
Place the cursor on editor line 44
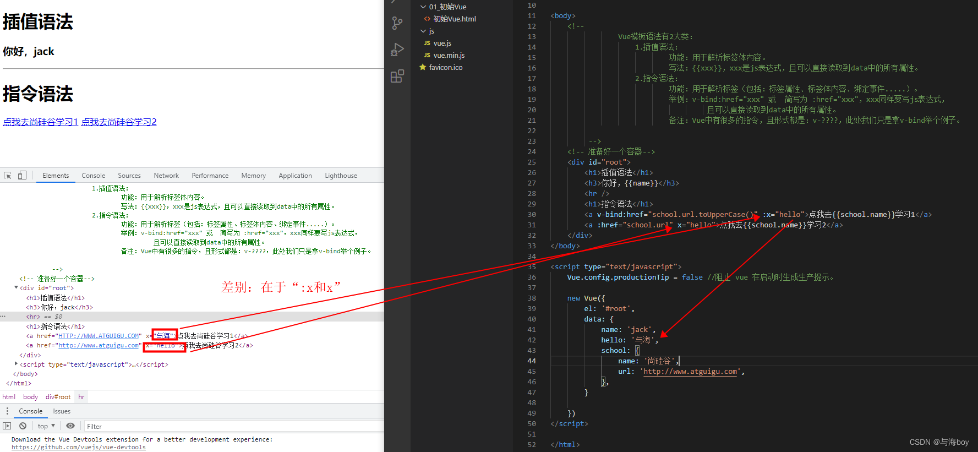[764, 361]
